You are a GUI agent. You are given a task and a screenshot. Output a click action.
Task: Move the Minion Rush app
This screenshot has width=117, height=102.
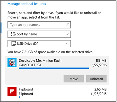click(74, 79)
